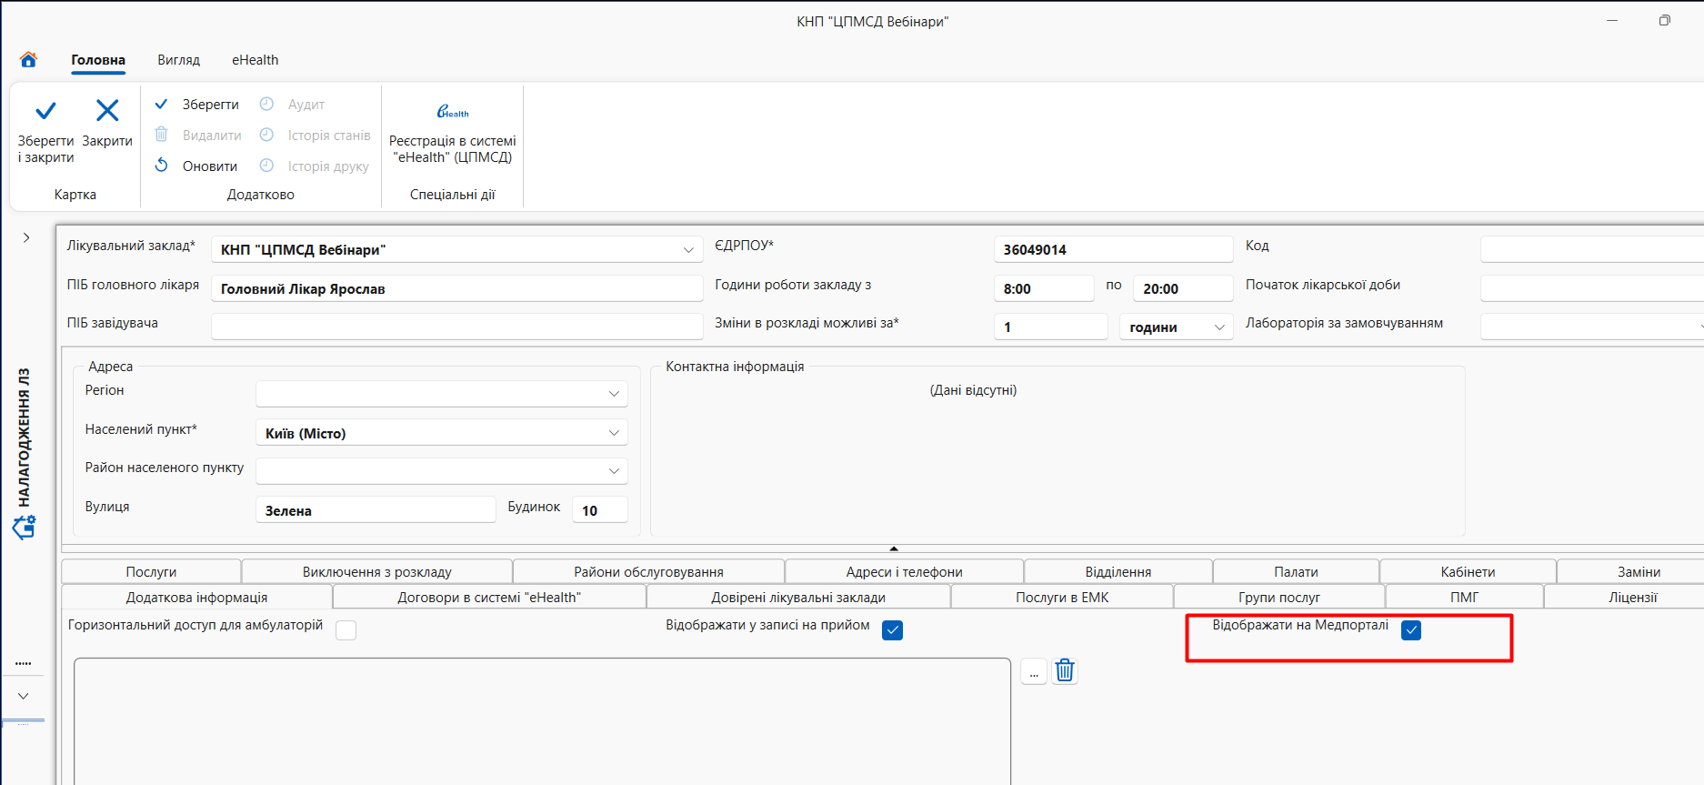The height and width of the screenshot is (785, 1704).
Task: Open Договори в системі eHealth tab
Action: pos(489,597)
